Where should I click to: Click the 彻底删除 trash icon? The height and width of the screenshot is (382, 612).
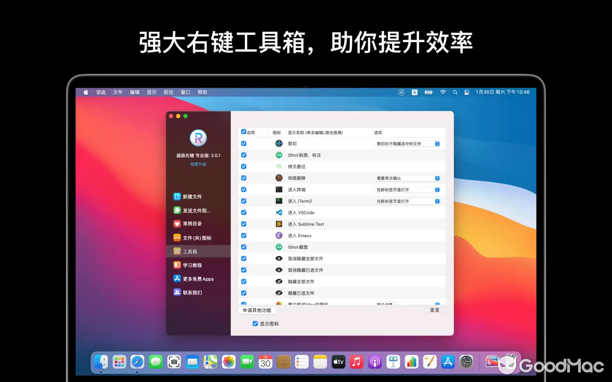[279, 178]
